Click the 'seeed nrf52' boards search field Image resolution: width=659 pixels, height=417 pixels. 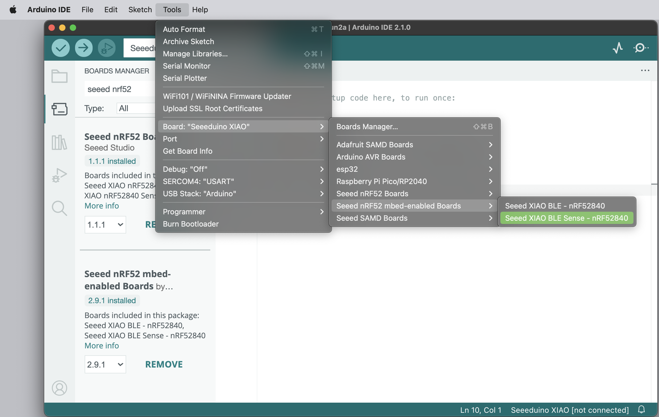pyautogui.click(x=120, y=89)
